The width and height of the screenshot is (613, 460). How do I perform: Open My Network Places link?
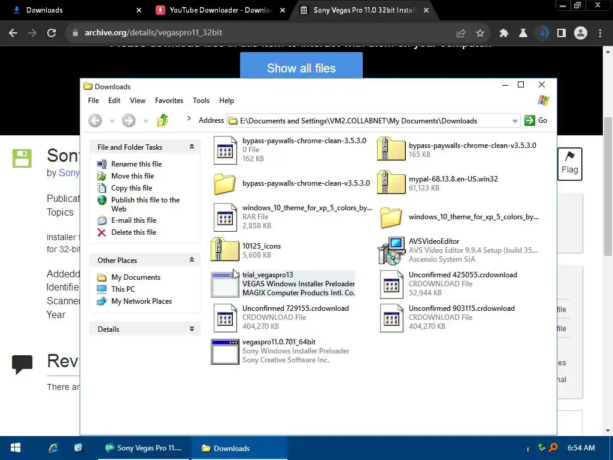click(141, 301)
